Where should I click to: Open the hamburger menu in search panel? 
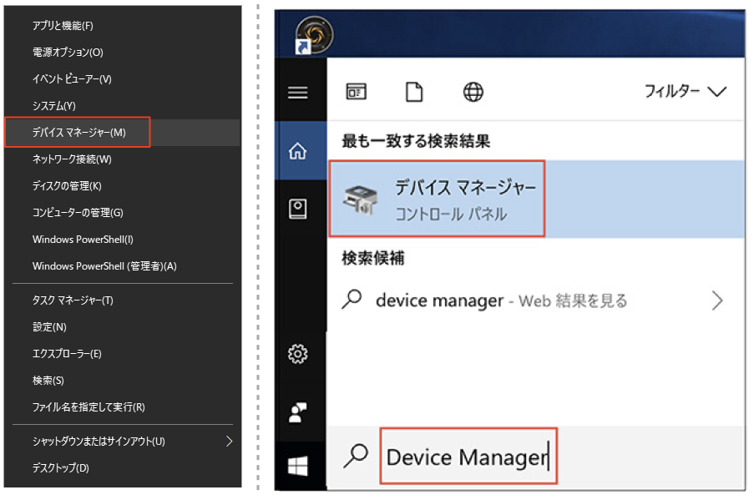[297, 93]
